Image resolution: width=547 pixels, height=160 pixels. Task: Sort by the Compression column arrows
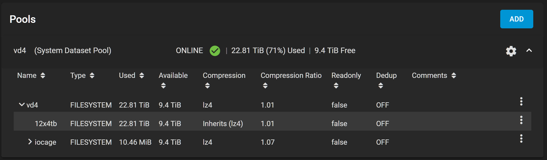tap(207, 86)
